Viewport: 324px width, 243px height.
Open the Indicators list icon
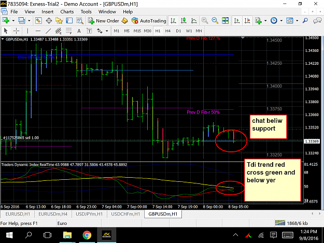pos(258,20)
